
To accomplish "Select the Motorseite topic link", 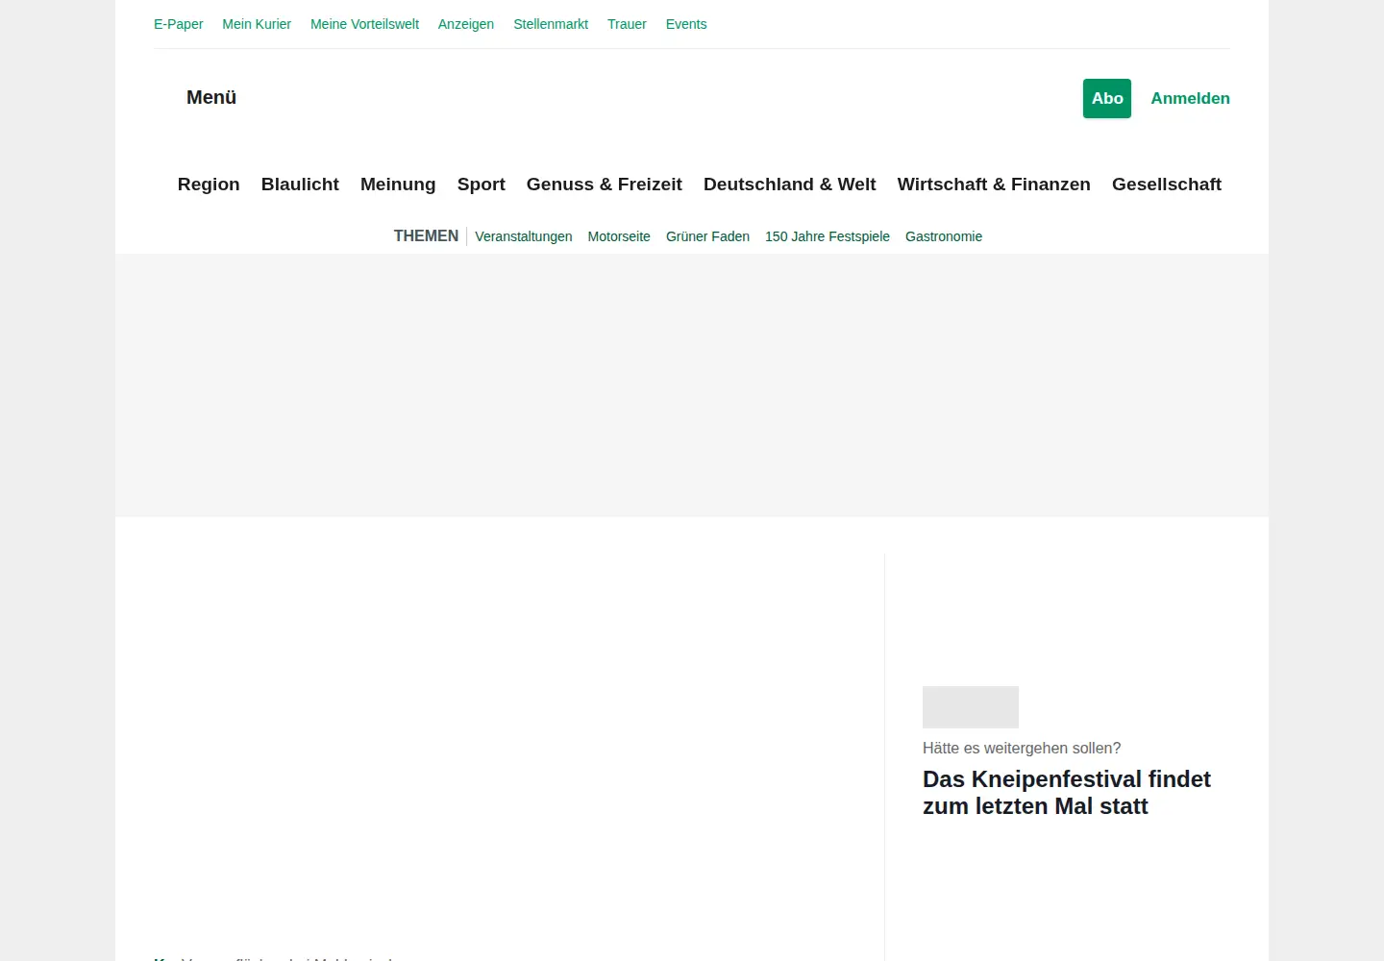I will tap(619, 236).
